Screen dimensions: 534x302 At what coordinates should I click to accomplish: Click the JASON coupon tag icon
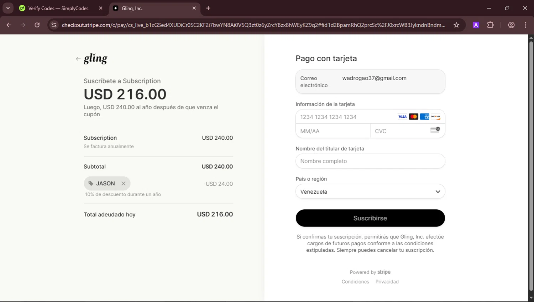(x=91, y=183)
